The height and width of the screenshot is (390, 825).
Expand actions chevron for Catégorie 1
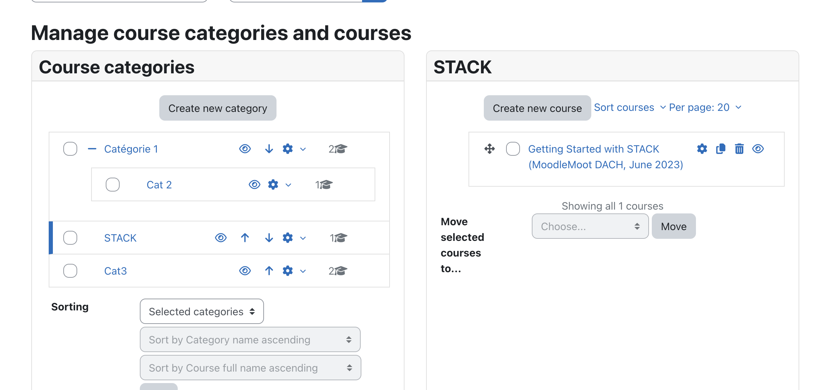click(303, 149)
